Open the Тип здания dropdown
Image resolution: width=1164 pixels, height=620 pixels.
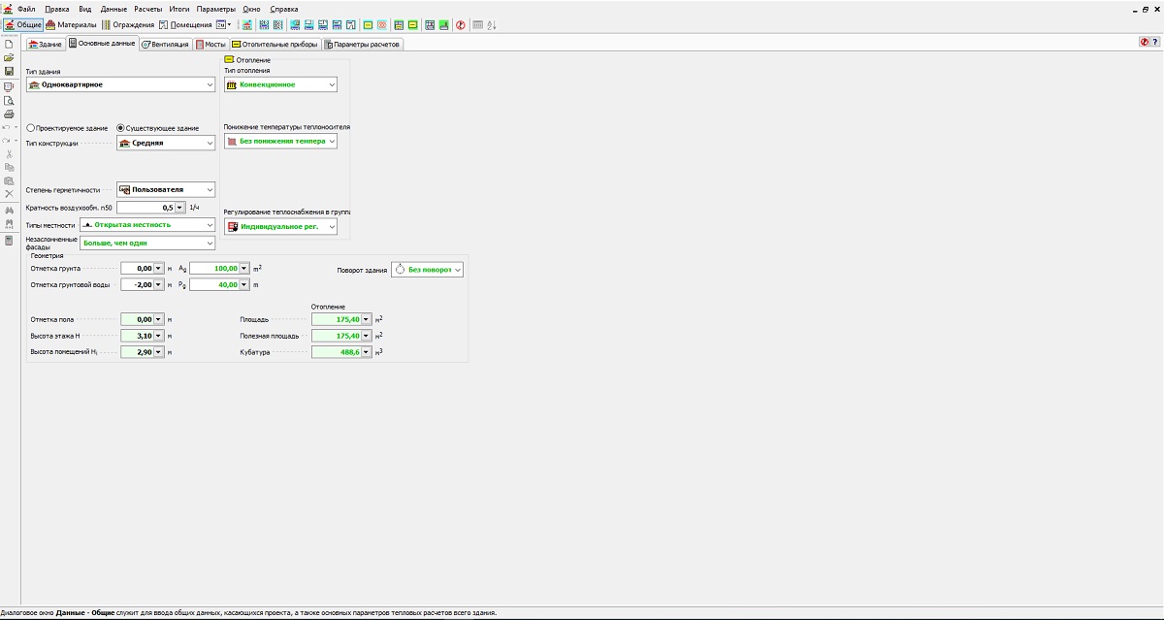(210, 84)
